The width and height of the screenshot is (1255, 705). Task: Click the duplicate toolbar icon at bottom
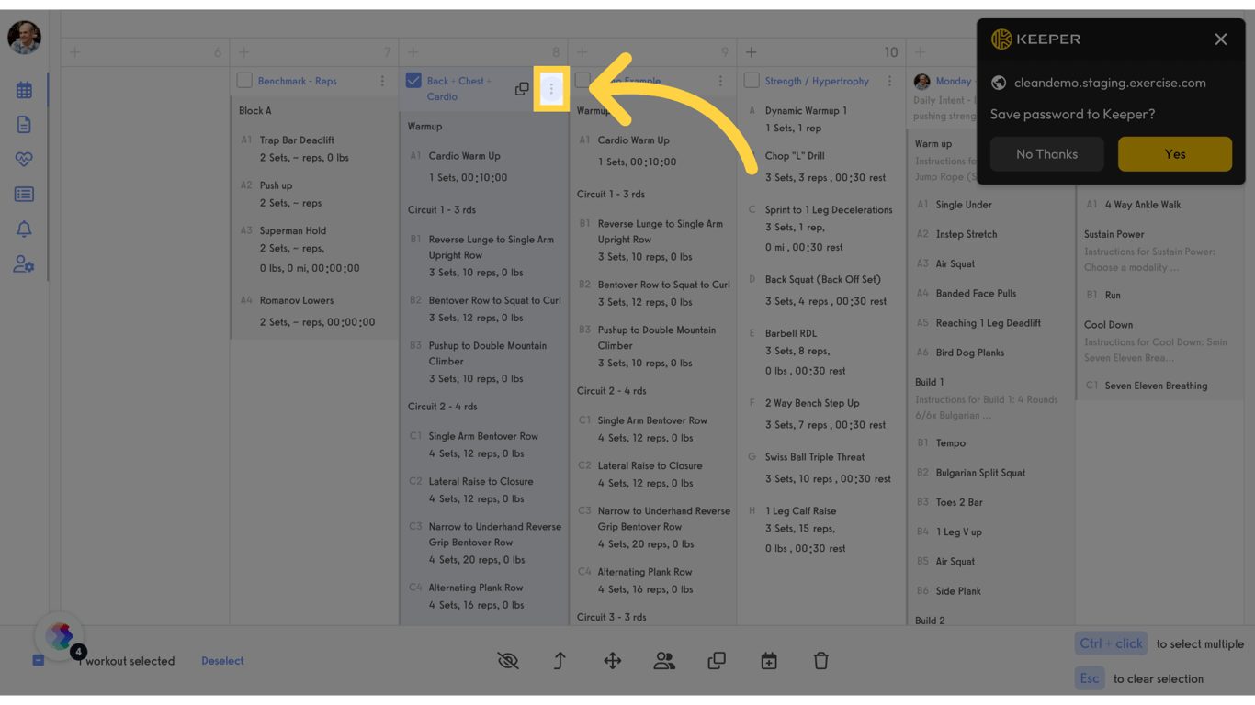click(x=717, y=661)
